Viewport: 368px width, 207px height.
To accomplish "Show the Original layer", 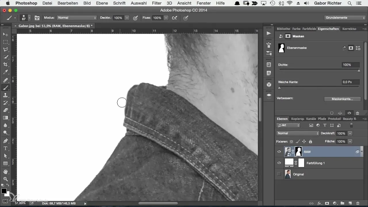I will 279,174.
